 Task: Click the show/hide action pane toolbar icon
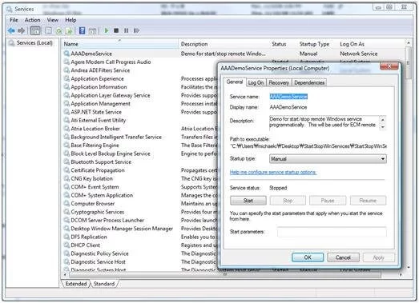92,31
